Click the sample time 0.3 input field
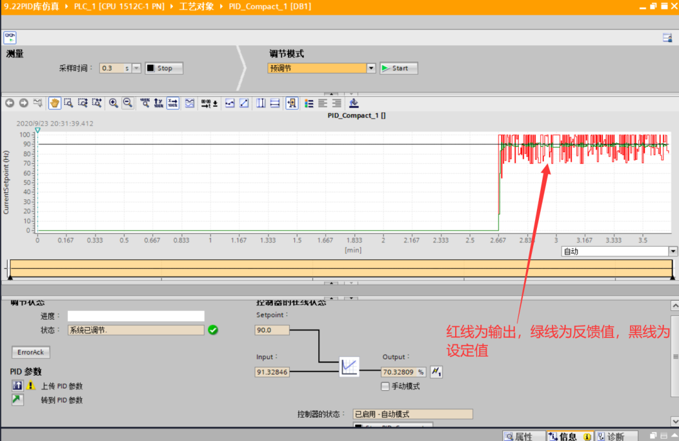This screenshot has height=441, width=679. coord(111,68)
